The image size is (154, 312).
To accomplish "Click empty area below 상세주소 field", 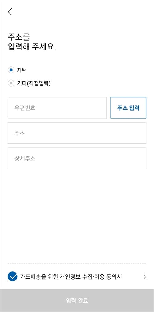I will 77,215.
